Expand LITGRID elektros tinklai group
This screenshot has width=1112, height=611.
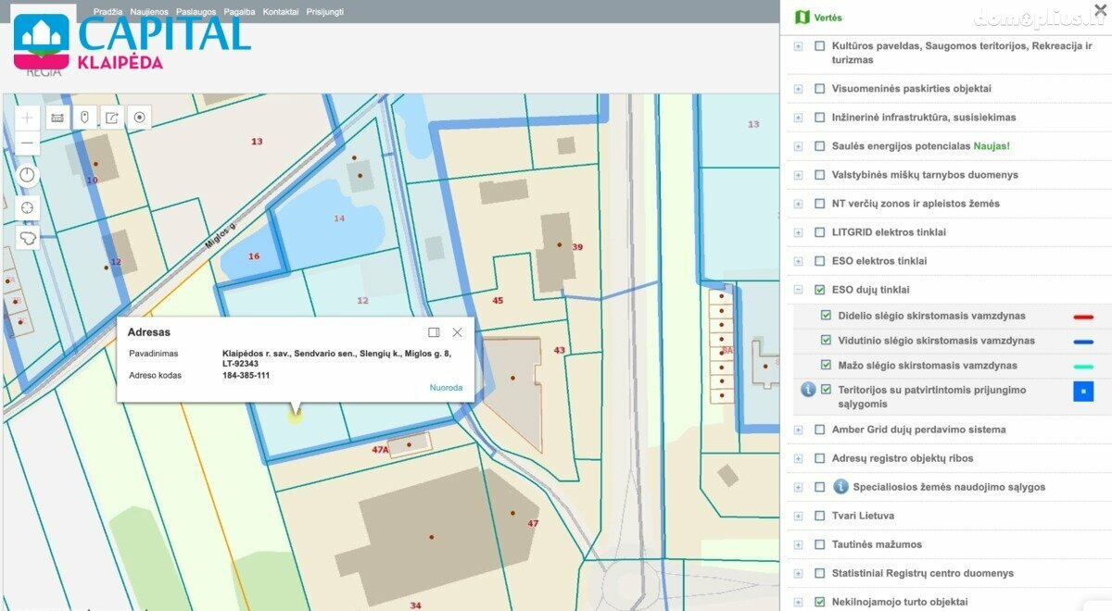click(x=798, y=232)
